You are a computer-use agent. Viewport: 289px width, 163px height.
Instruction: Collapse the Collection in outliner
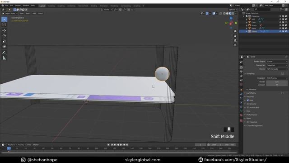[244, 16]
